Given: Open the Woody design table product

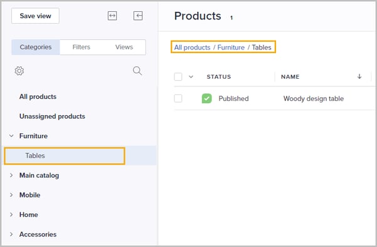Looking at the screenshot, I should (313, 99).
